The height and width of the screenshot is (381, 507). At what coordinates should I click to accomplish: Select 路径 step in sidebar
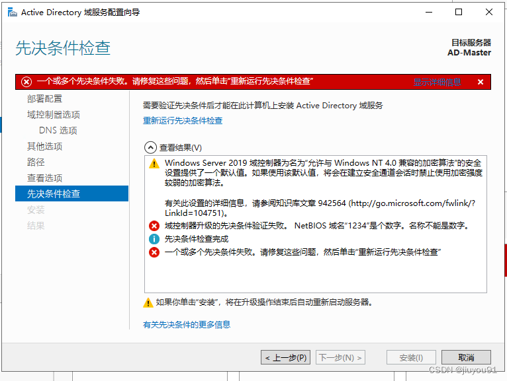pos(36,162)
